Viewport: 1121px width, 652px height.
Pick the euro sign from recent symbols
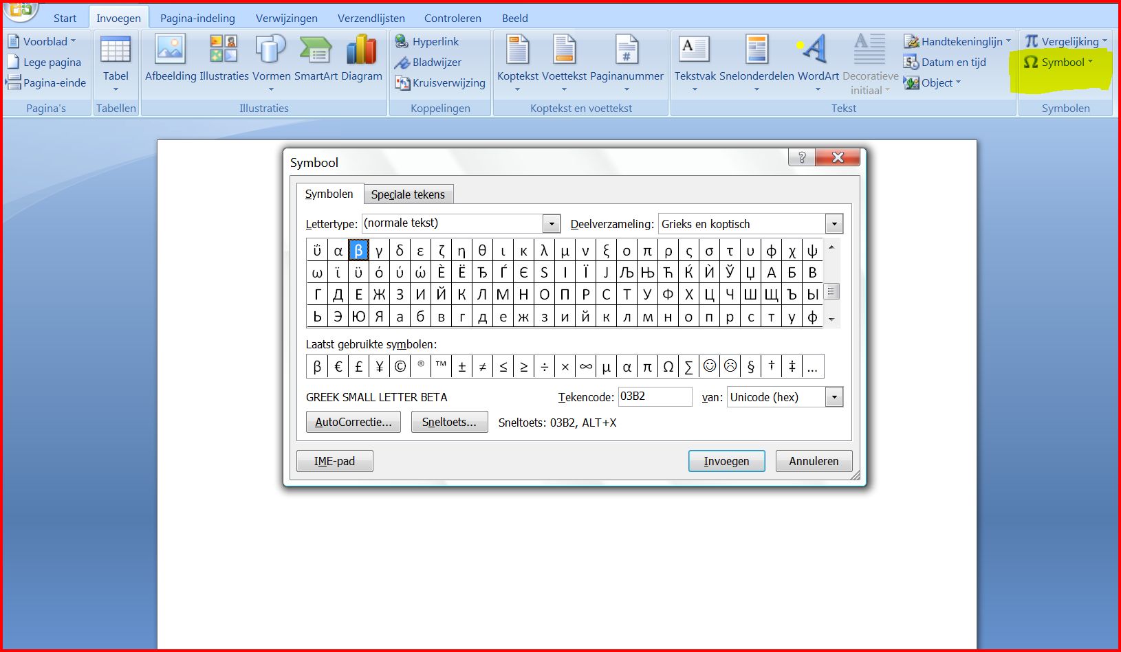coord(338,367)
